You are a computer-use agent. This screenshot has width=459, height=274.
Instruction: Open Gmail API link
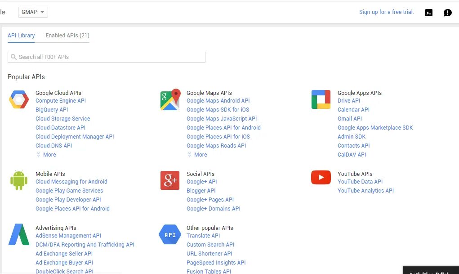(350, 119)
